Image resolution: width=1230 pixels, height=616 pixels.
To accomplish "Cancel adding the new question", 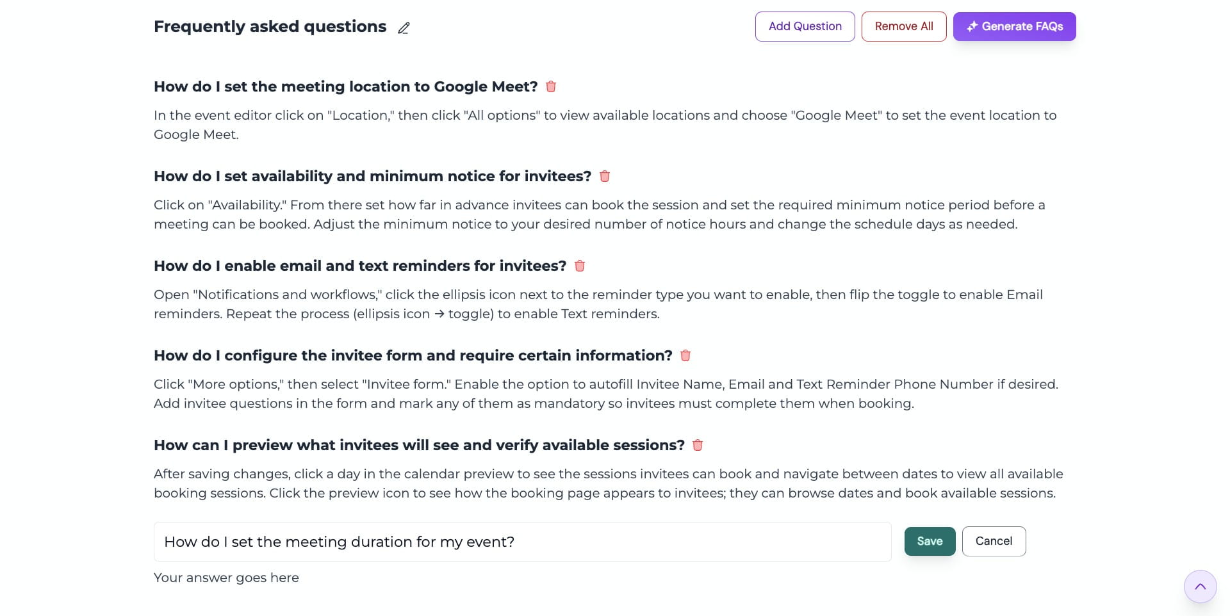I will (x=994, y=541).
